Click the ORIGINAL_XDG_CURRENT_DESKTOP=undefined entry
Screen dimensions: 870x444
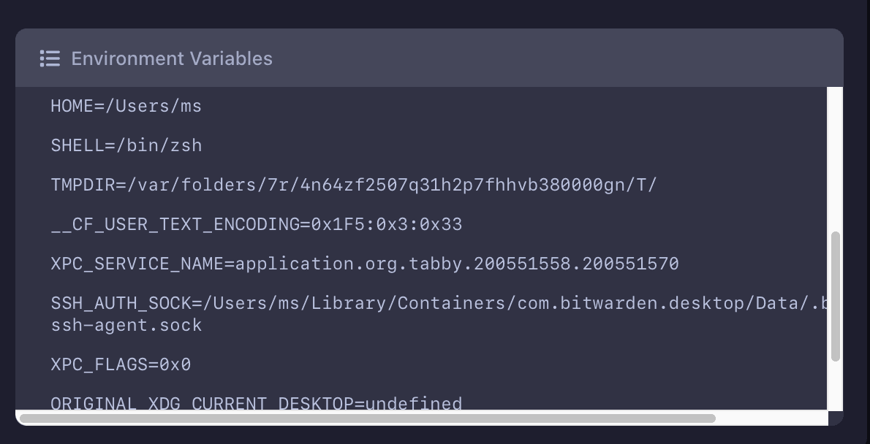point(256,403)
